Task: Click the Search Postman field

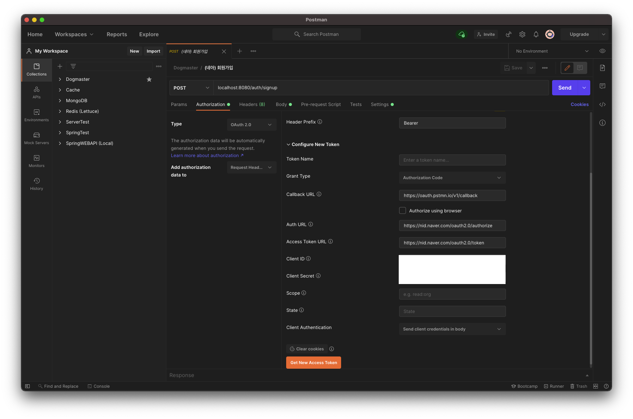Action: pyautogui.click(x=316, y=34)
